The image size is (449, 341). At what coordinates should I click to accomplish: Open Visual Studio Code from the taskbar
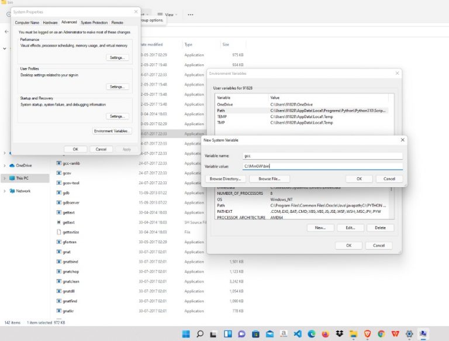click(296, 334)
